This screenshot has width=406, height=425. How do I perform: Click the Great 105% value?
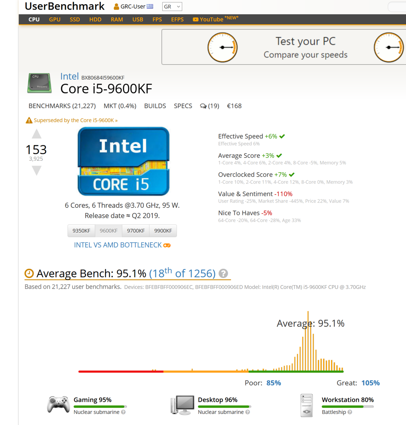click(371, 383)
